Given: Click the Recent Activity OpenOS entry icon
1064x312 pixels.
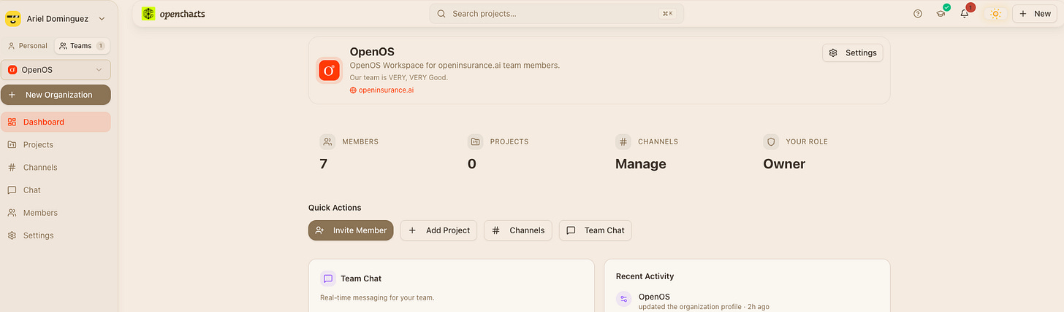Looking at the screenshot, I should click(x=624, y=299).
